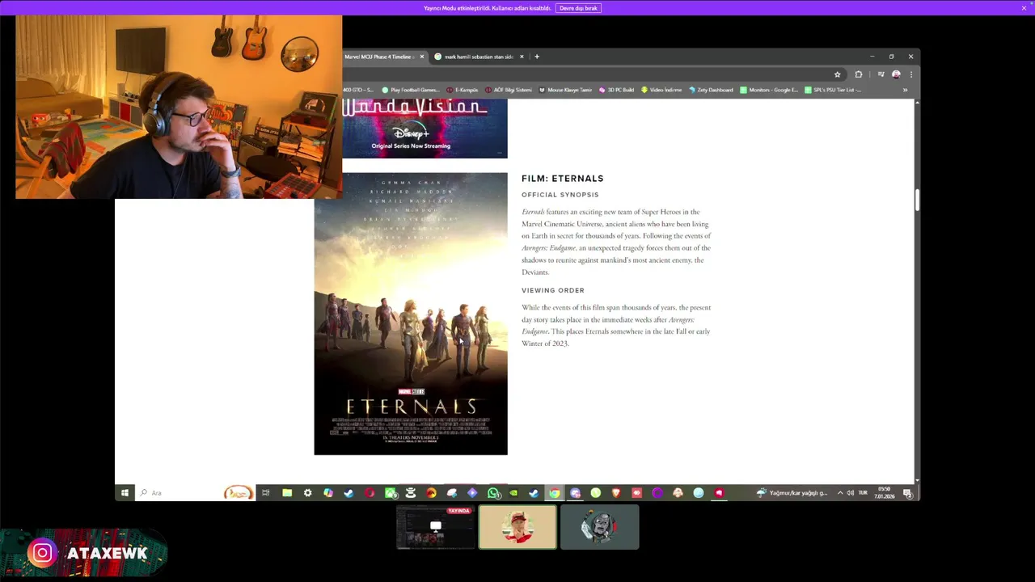
Task: Expand the bookmarks overflow chevron
Action: click(905, 90)
